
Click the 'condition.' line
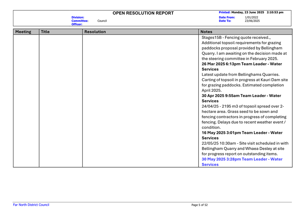coord(211,127)
